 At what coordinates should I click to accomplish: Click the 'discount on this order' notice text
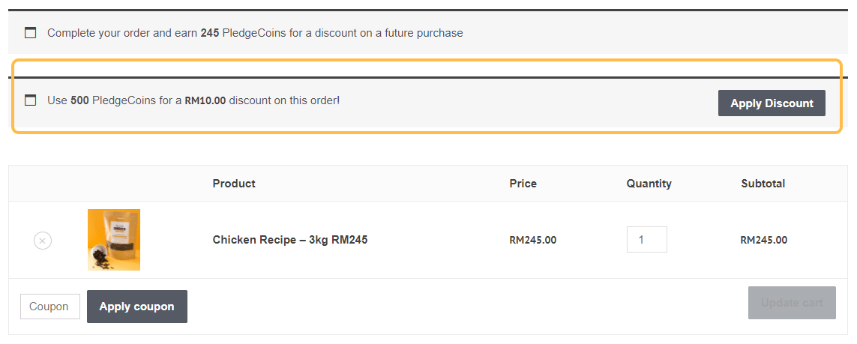284,100
